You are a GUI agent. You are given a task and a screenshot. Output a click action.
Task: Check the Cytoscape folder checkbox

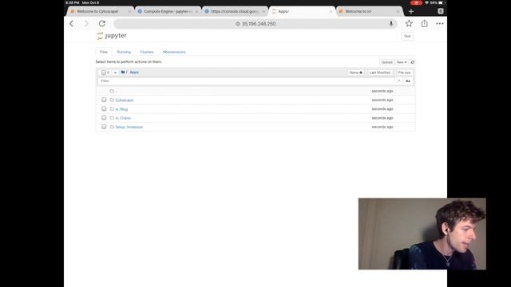(104, 100)
